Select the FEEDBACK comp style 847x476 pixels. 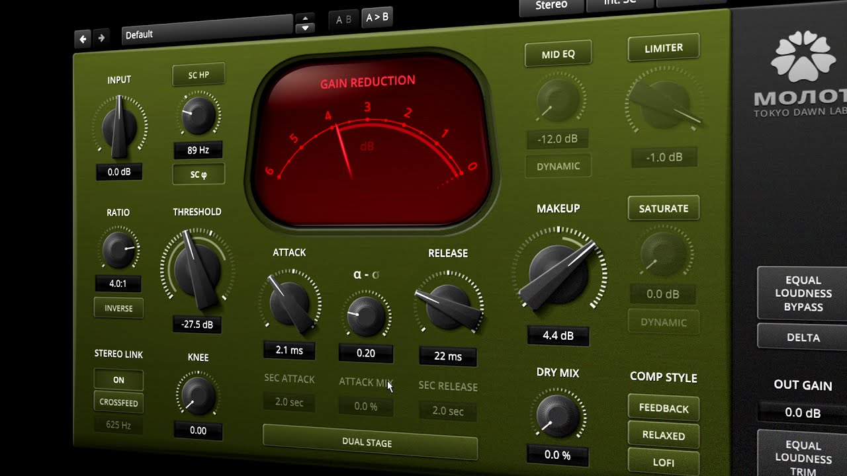[x=664, y=409]
